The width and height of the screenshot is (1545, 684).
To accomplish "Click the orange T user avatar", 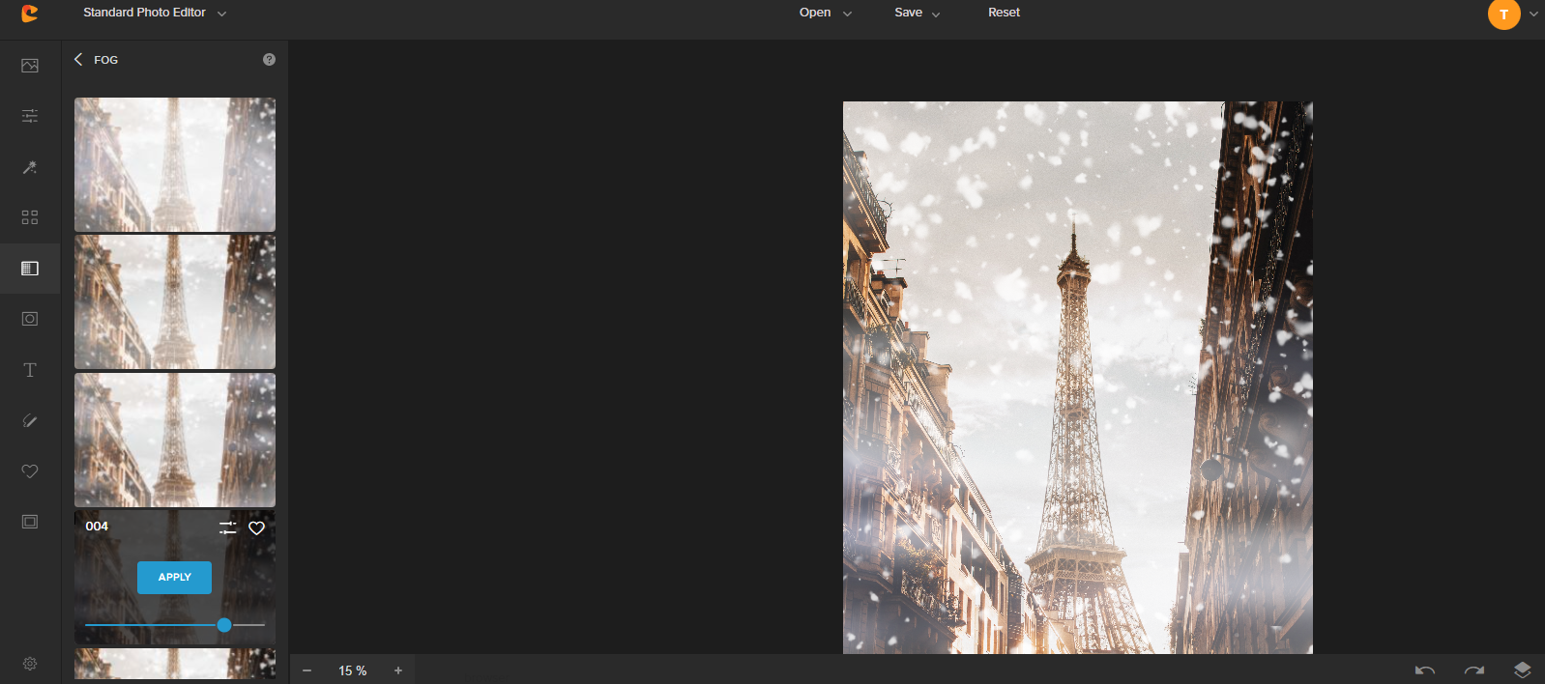I will tap(1503, 14).
